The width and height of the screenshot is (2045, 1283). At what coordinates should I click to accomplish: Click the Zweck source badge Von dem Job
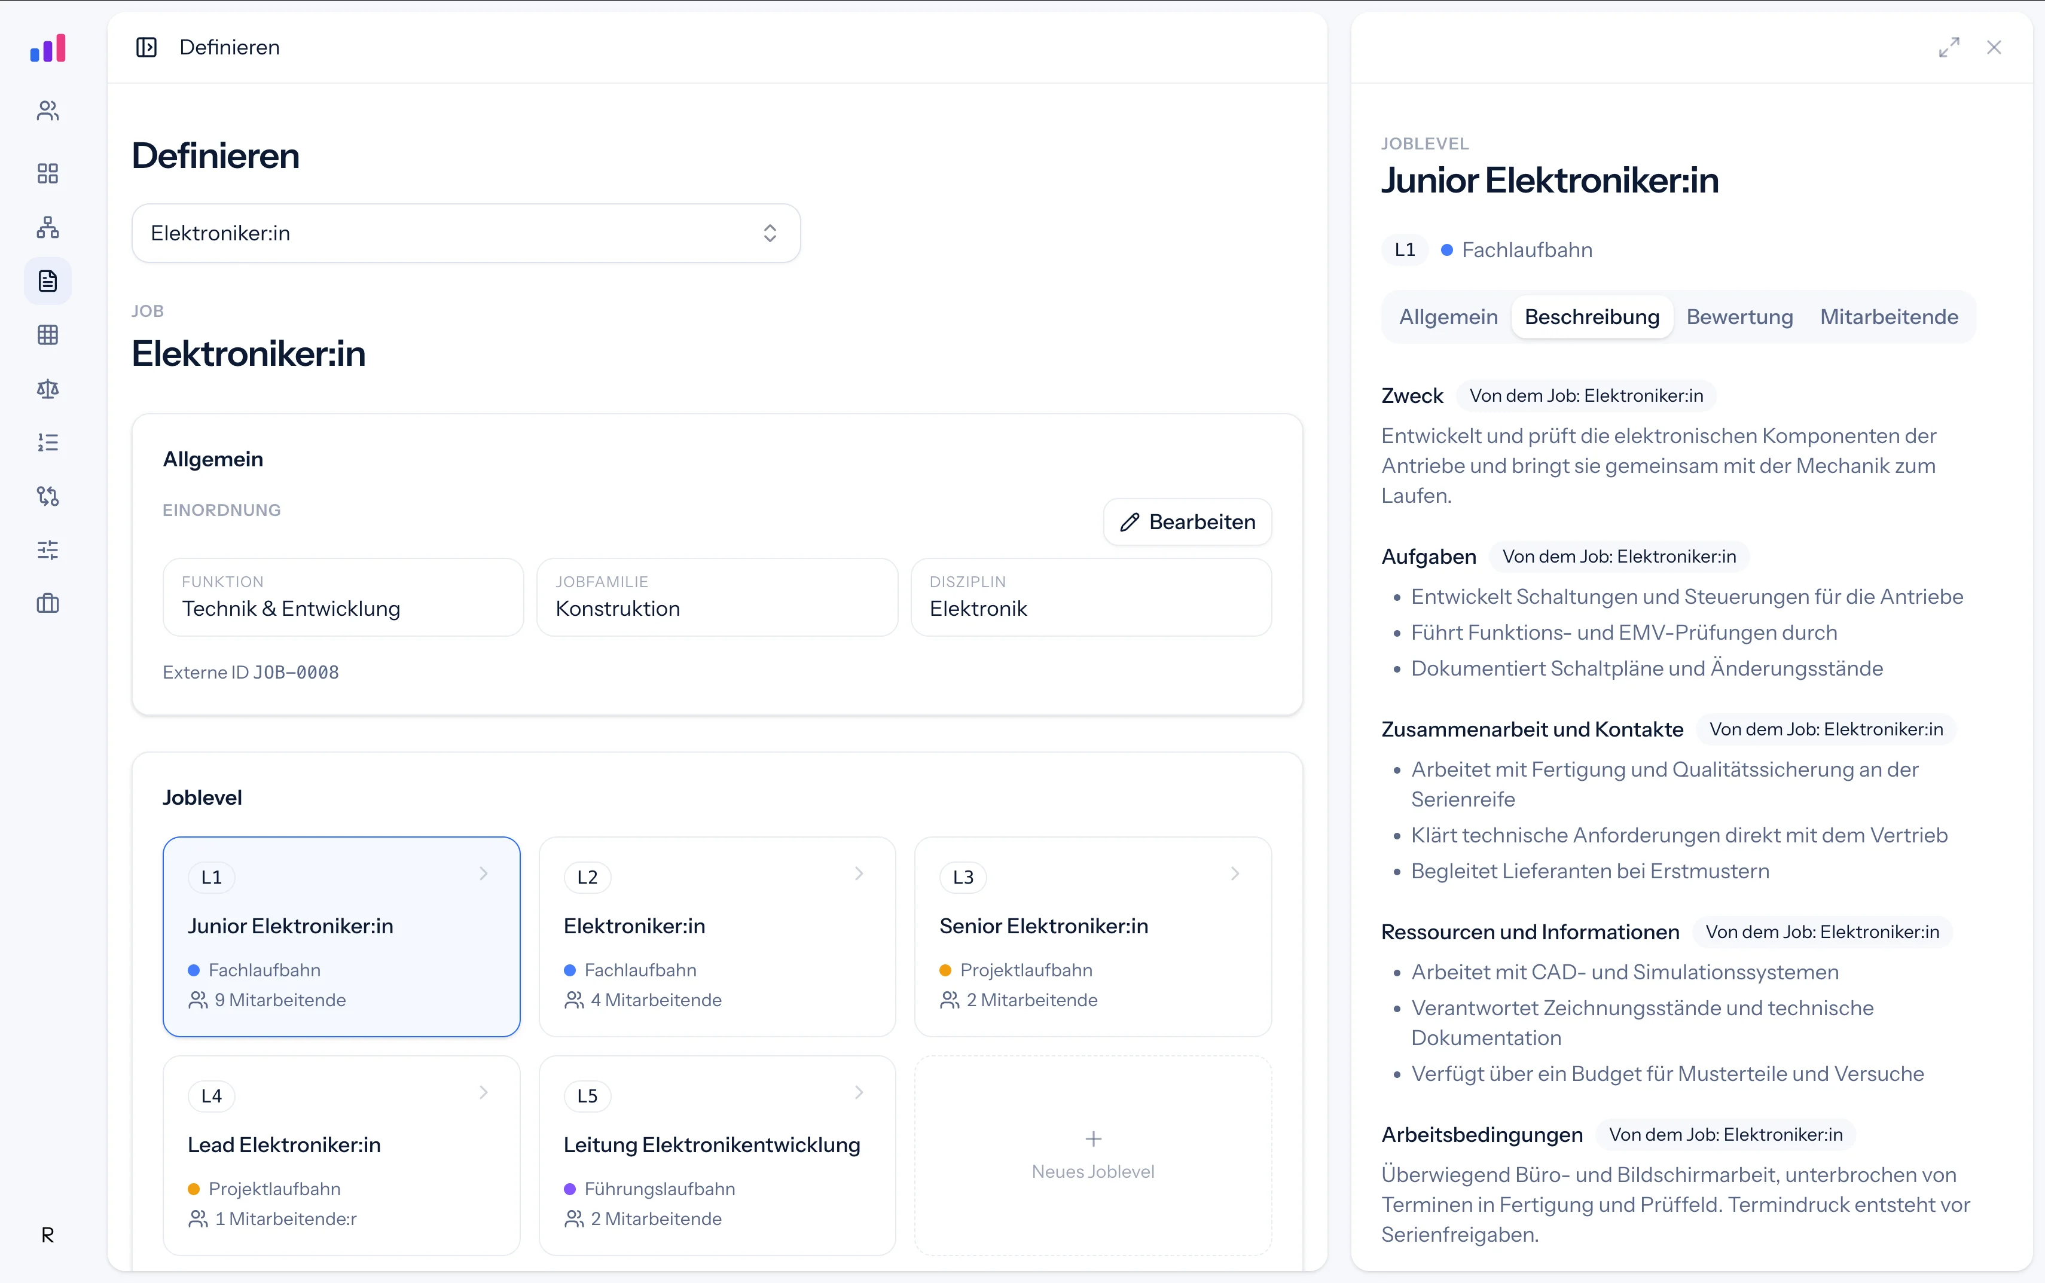(1586, 396)
